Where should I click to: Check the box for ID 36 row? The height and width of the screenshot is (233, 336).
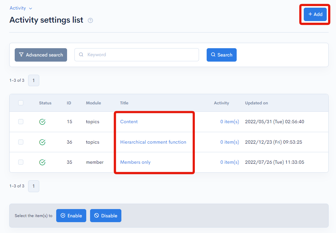[x=21, y=142]
